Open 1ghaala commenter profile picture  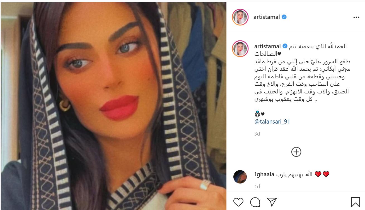tap(240, 177)
